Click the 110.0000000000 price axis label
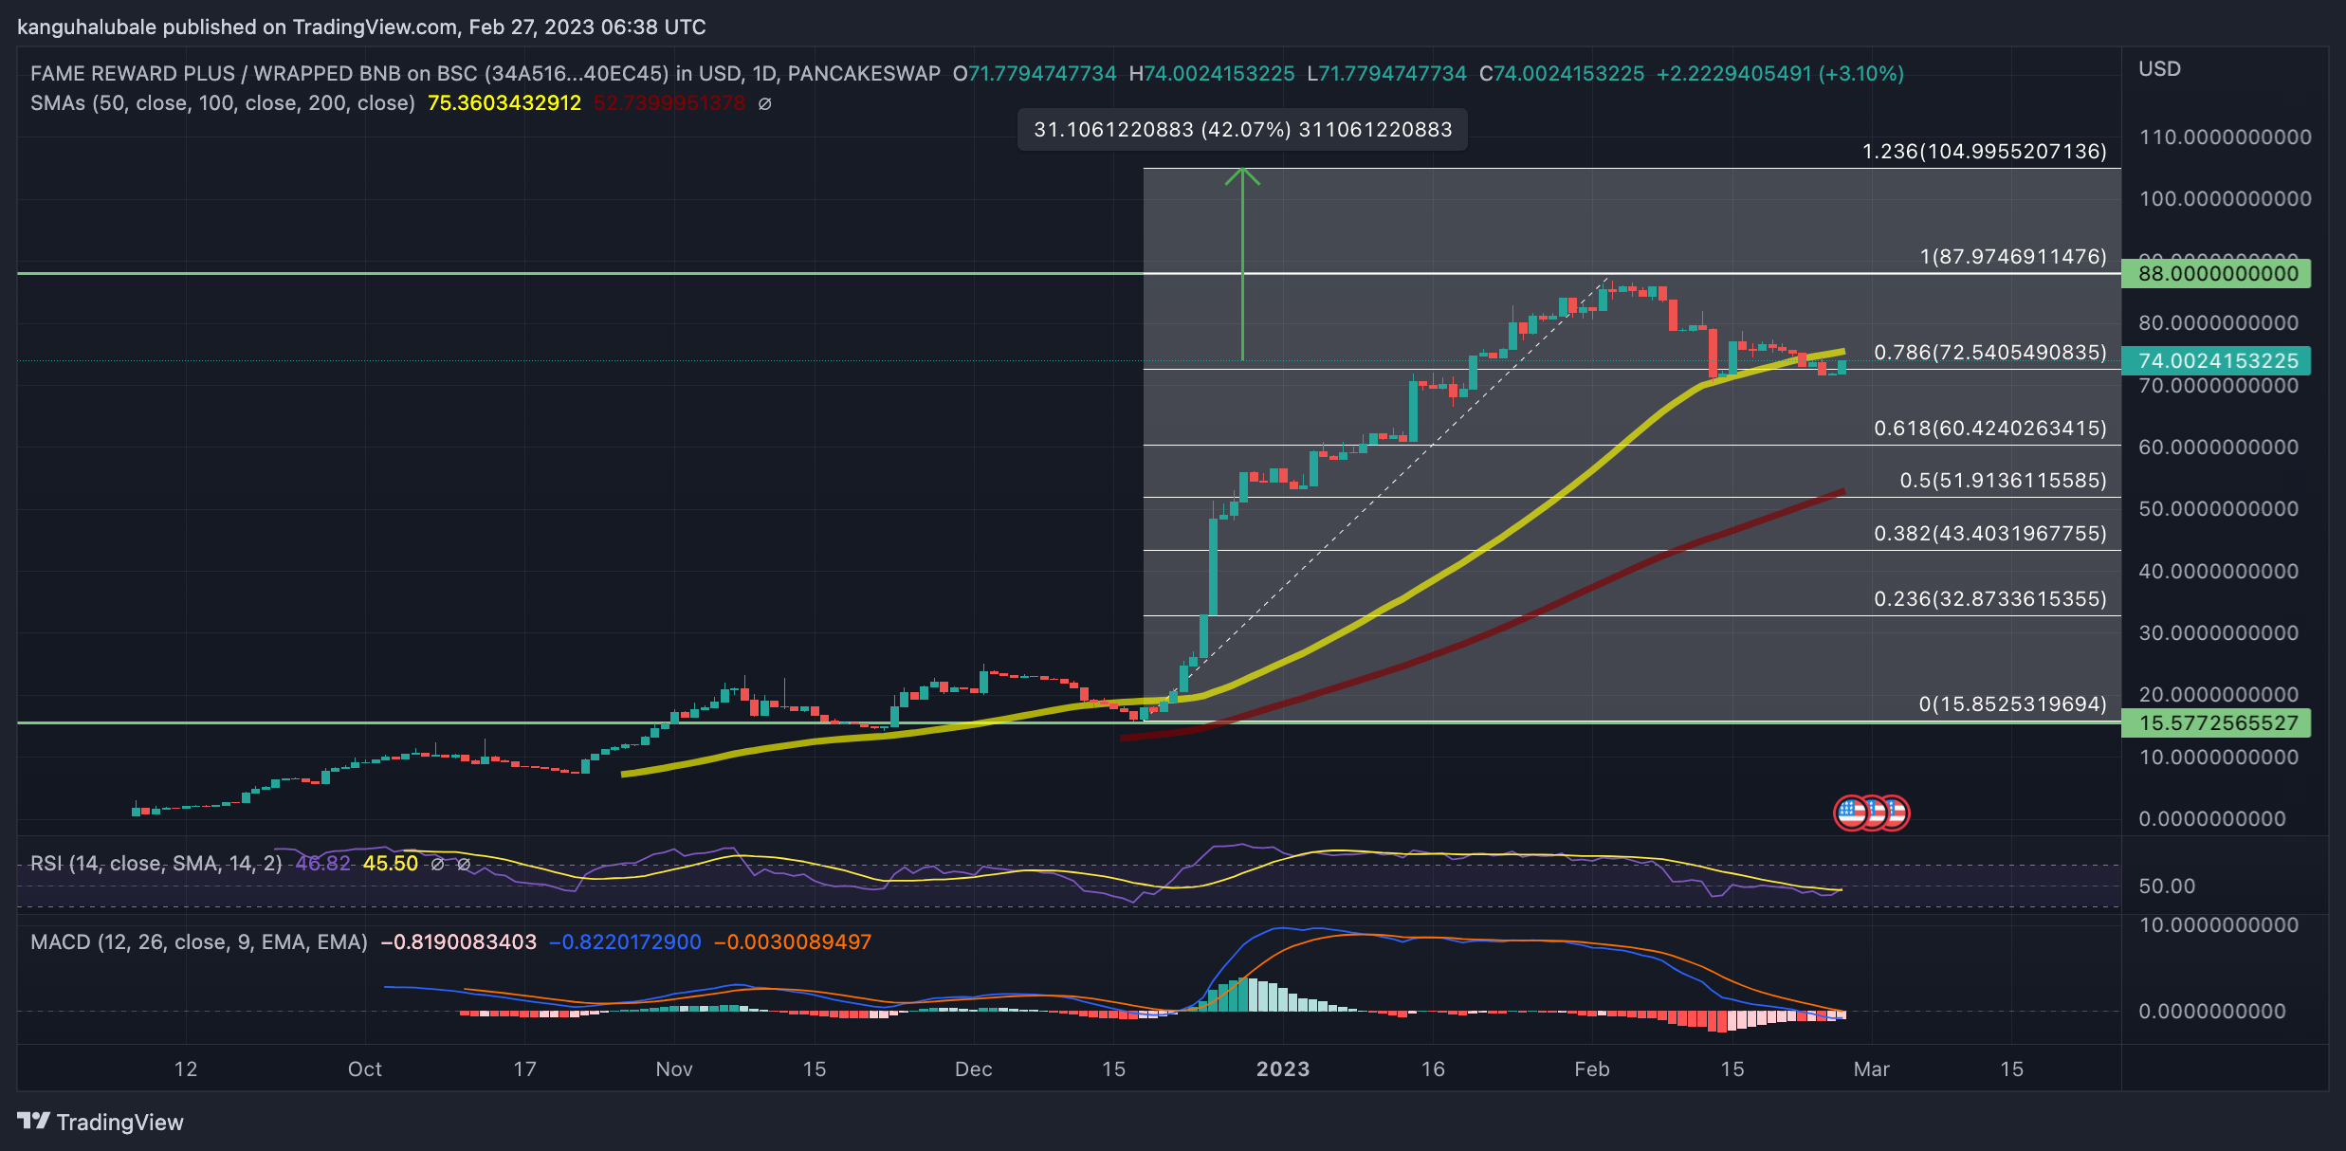 [x=2226, y=137]
